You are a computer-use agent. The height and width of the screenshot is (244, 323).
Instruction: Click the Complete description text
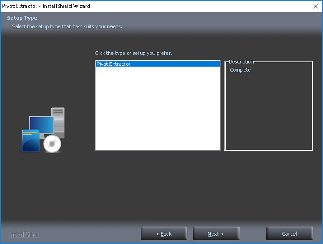point(240,70)
